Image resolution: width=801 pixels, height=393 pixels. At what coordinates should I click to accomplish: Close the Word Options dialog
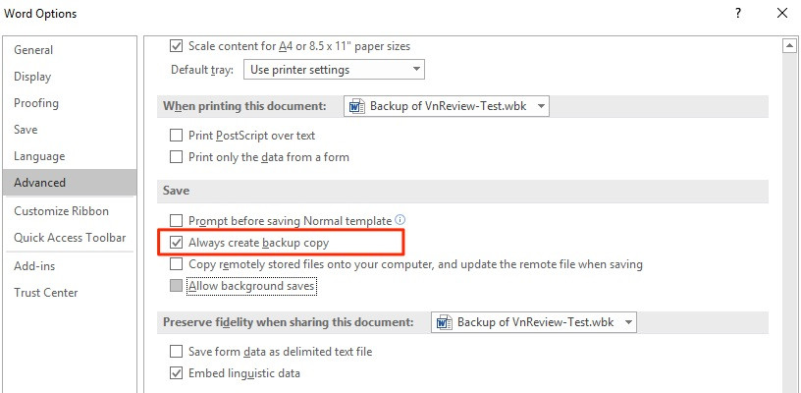[781, 14]
